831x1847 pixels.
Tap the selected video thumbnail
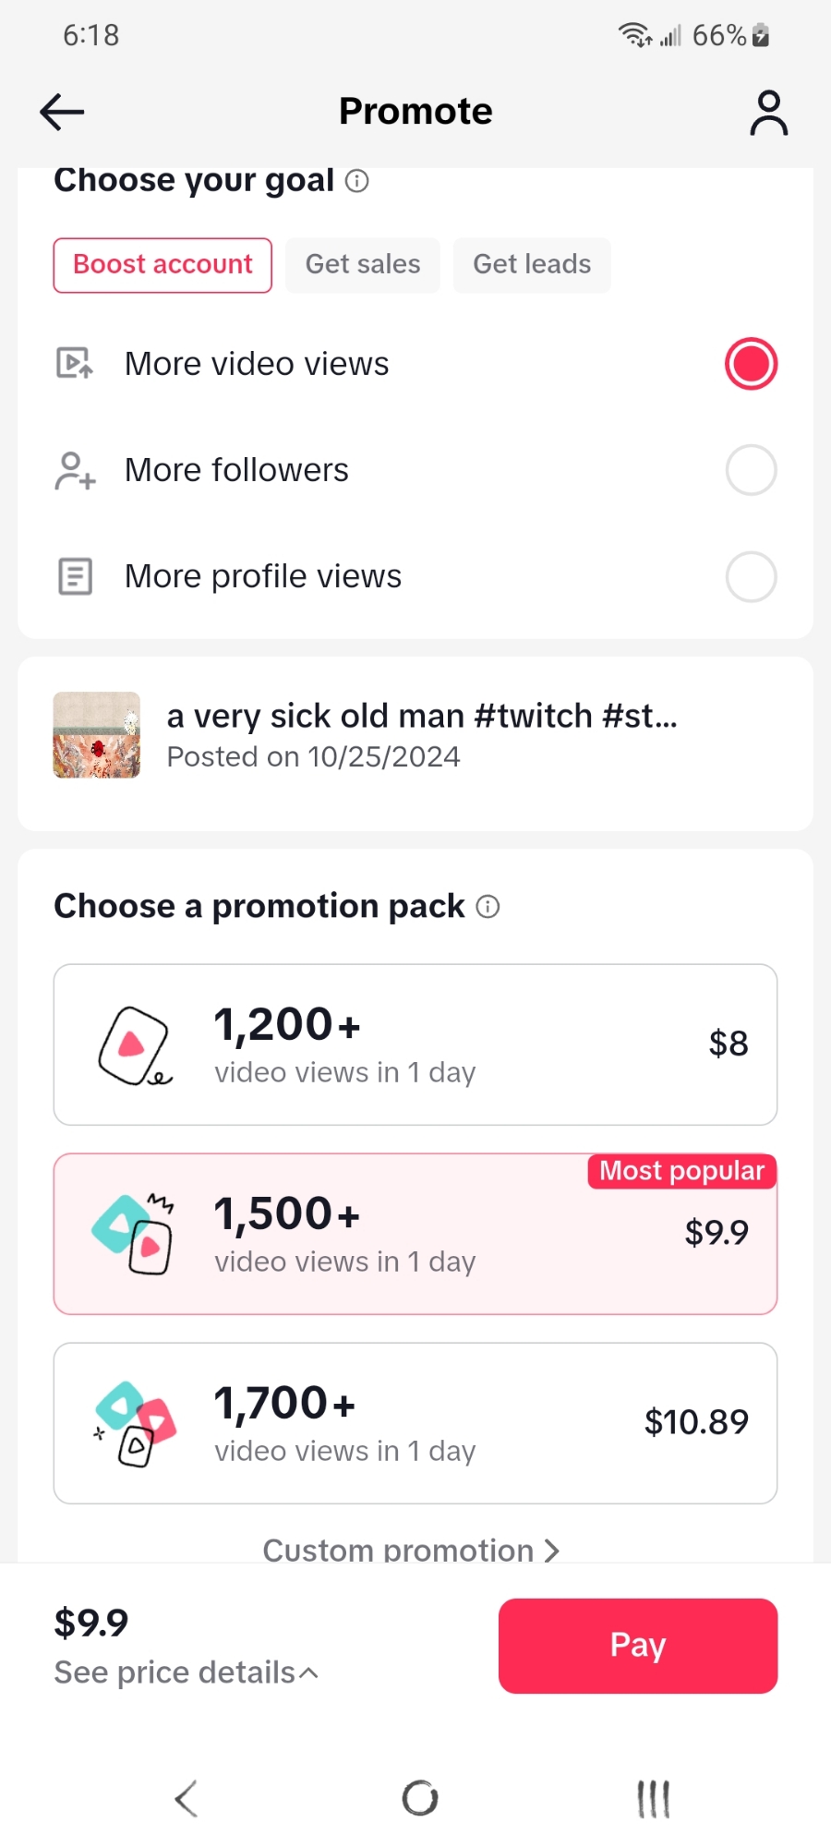coord(97,735)
